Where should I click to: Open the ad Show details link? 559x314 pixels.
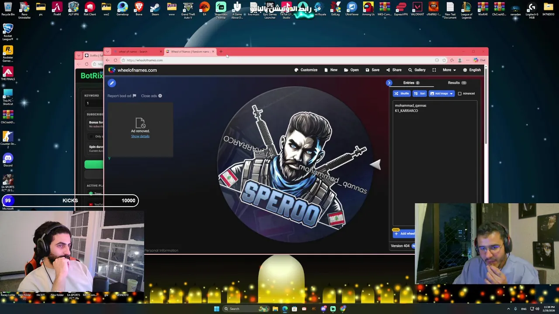tap(140, 136)
